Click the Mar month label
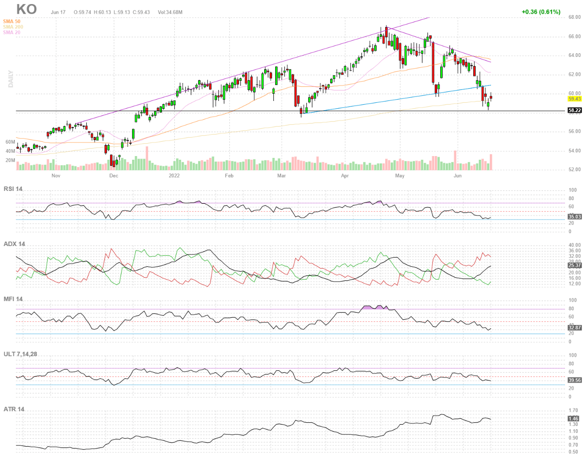587x459 pixels. 282,176
